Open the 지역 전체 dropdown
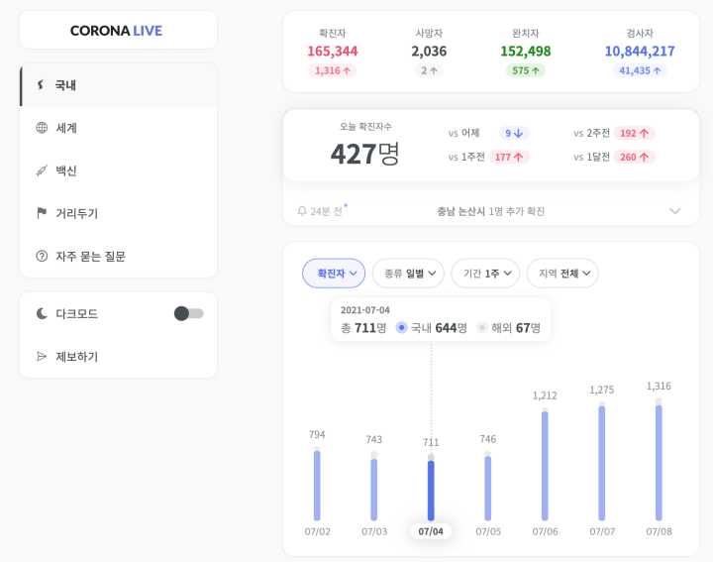The image size is (713, 562). 562,273
